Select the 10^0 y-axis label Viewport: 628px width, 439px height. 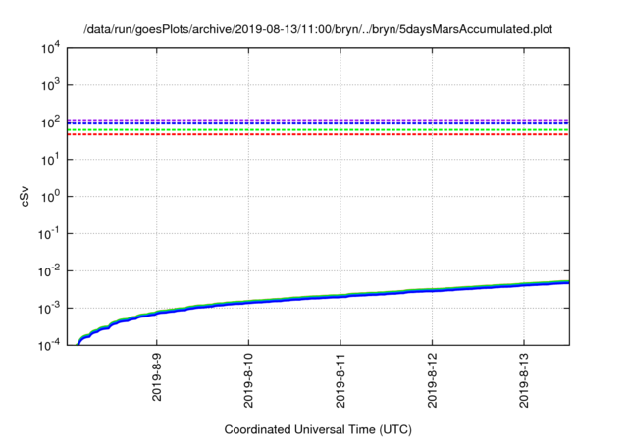click(50, 197)
